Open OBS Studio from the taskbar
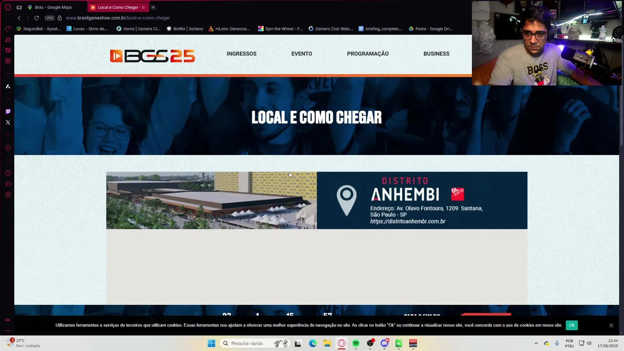Screen dimensions: 624x351 [x=370, y=343]
